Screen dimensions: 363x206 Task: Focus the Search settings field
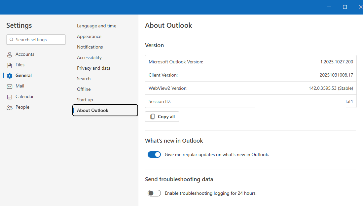36,40
